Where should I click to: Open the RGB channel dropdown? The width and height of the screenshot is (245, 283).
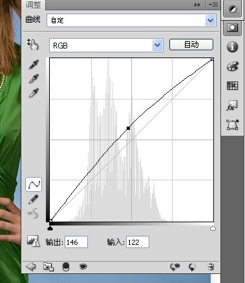click(x=106, y=45)
